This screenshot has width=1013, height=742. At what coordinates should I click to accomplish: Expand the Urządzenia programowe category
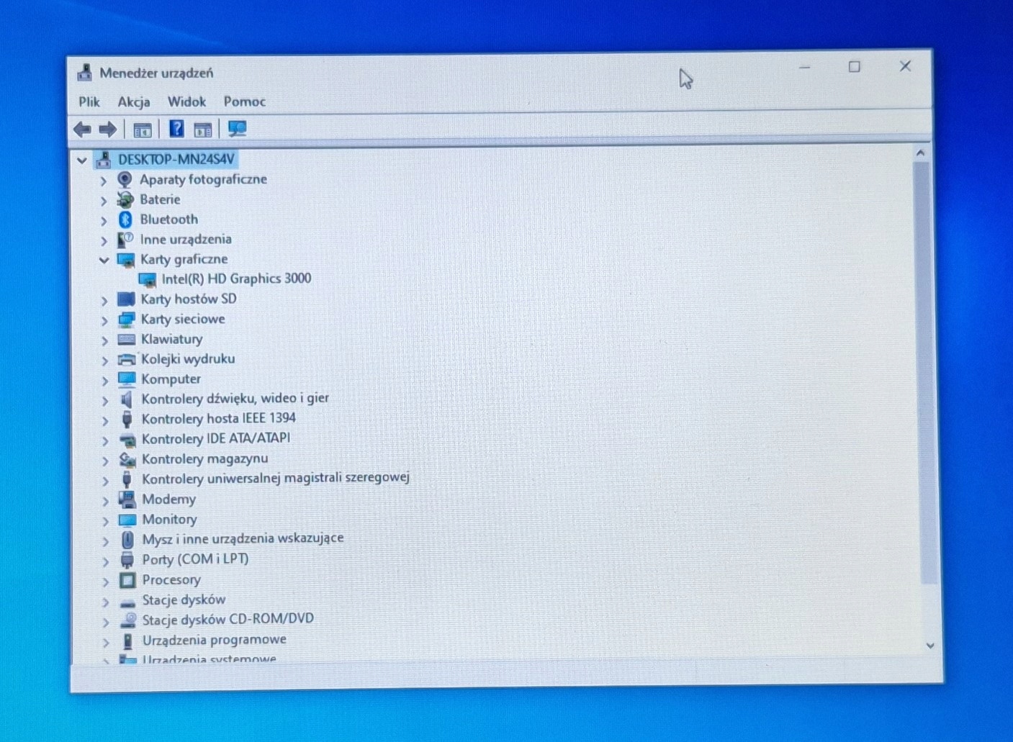coord(106,641)
